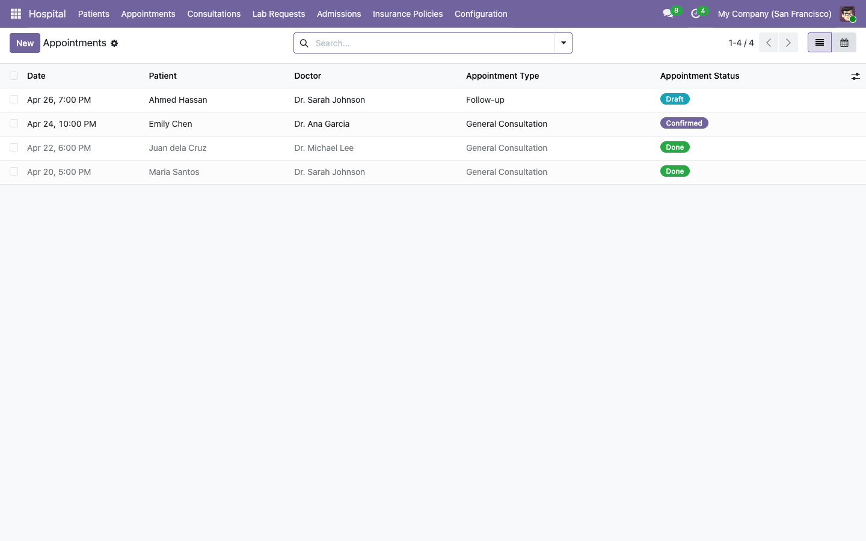
Task: Open the Consultations menu
Action: click(213, 14)
